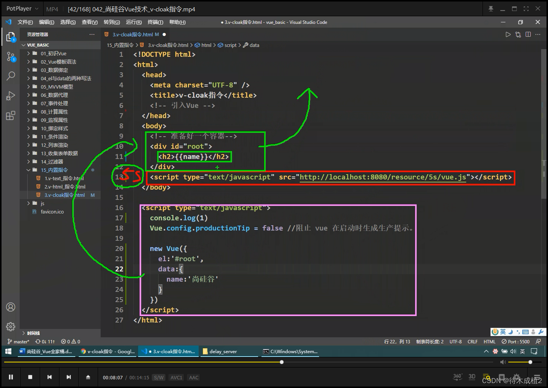
Task: Mute the PotPlayer volume speaker
Action: 503,362
